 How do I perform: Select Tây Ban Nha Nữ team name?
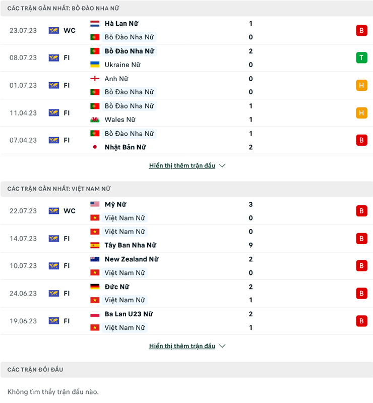130,245
